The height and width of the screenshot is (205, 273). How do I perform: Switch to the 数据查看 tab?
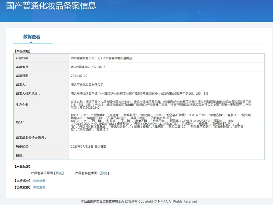(32, 37)
